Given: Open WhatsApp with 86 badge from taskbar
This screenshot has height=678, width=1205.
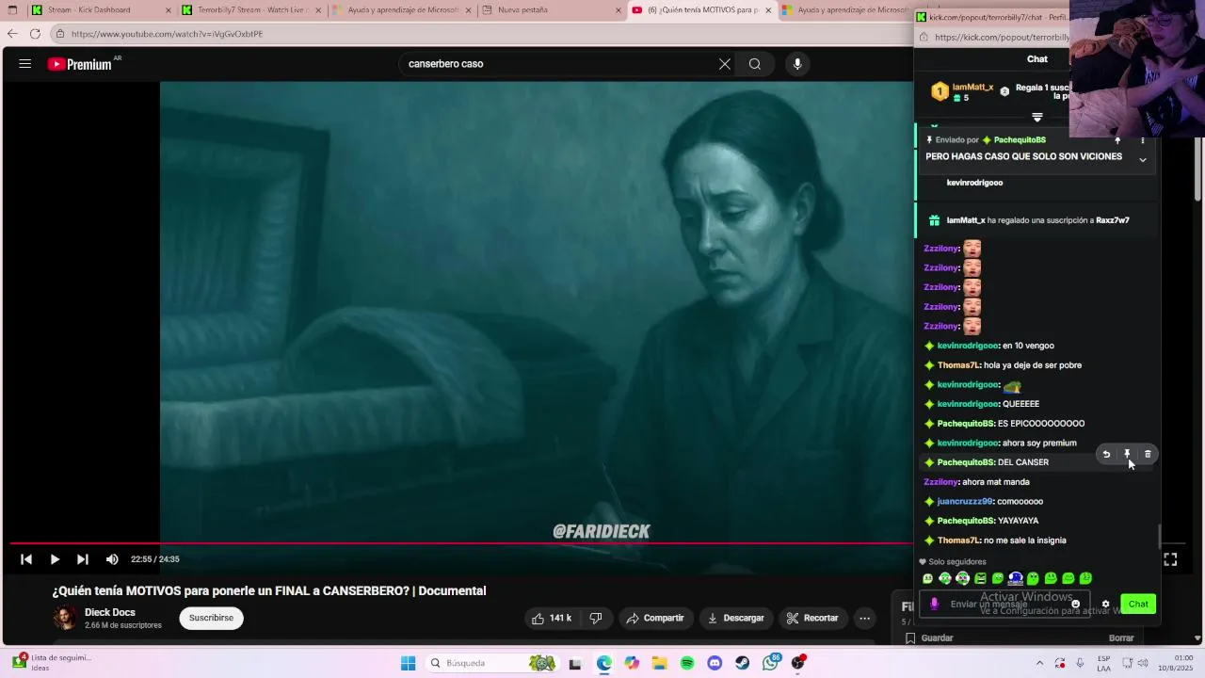Looking at the screenshot, I should 771,663.
